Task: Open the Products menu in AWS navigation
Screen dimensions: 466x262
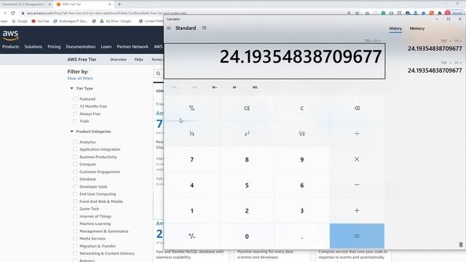Action: point(10,47)
